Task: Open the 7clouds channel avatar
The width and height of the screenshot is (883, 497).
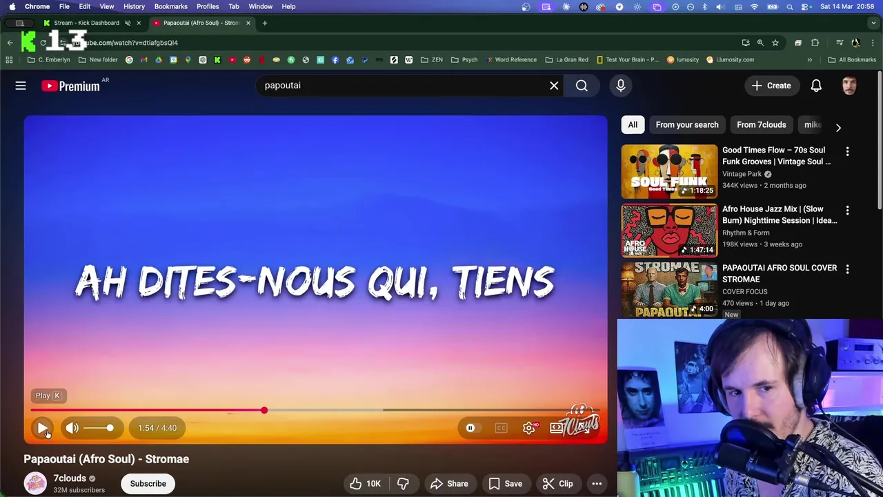Action: 35,483
